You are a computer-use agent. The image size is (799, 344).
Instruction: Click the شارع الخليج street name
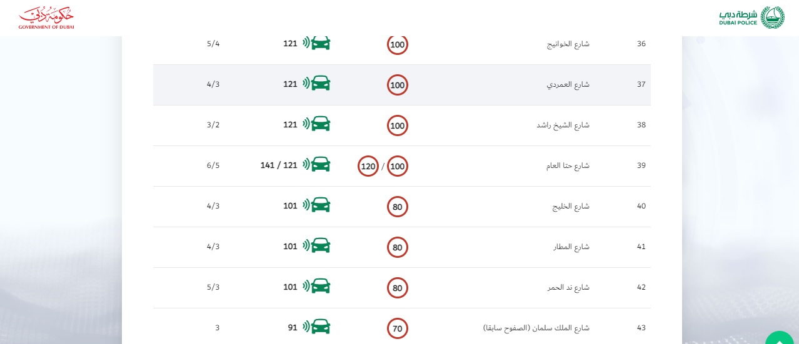(572, 206)
